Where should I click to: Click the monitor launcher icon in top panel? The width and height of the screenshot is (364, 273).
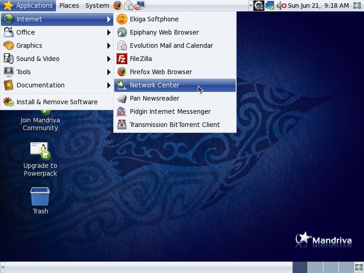tap(140, 5)
